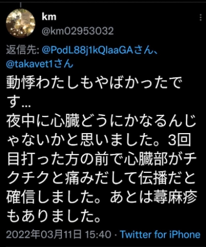This screenshot has height=247, width=206.
Task: Visit the @PodL88j1kQlaaGA mention
Action: coord(87,51)
